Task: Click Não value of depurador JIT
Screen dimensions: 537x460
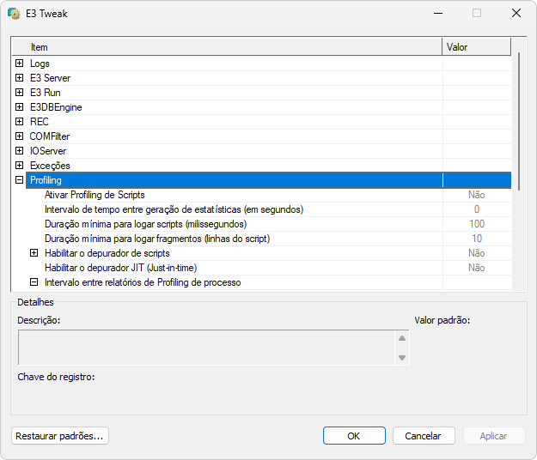Action: (477, 268)
